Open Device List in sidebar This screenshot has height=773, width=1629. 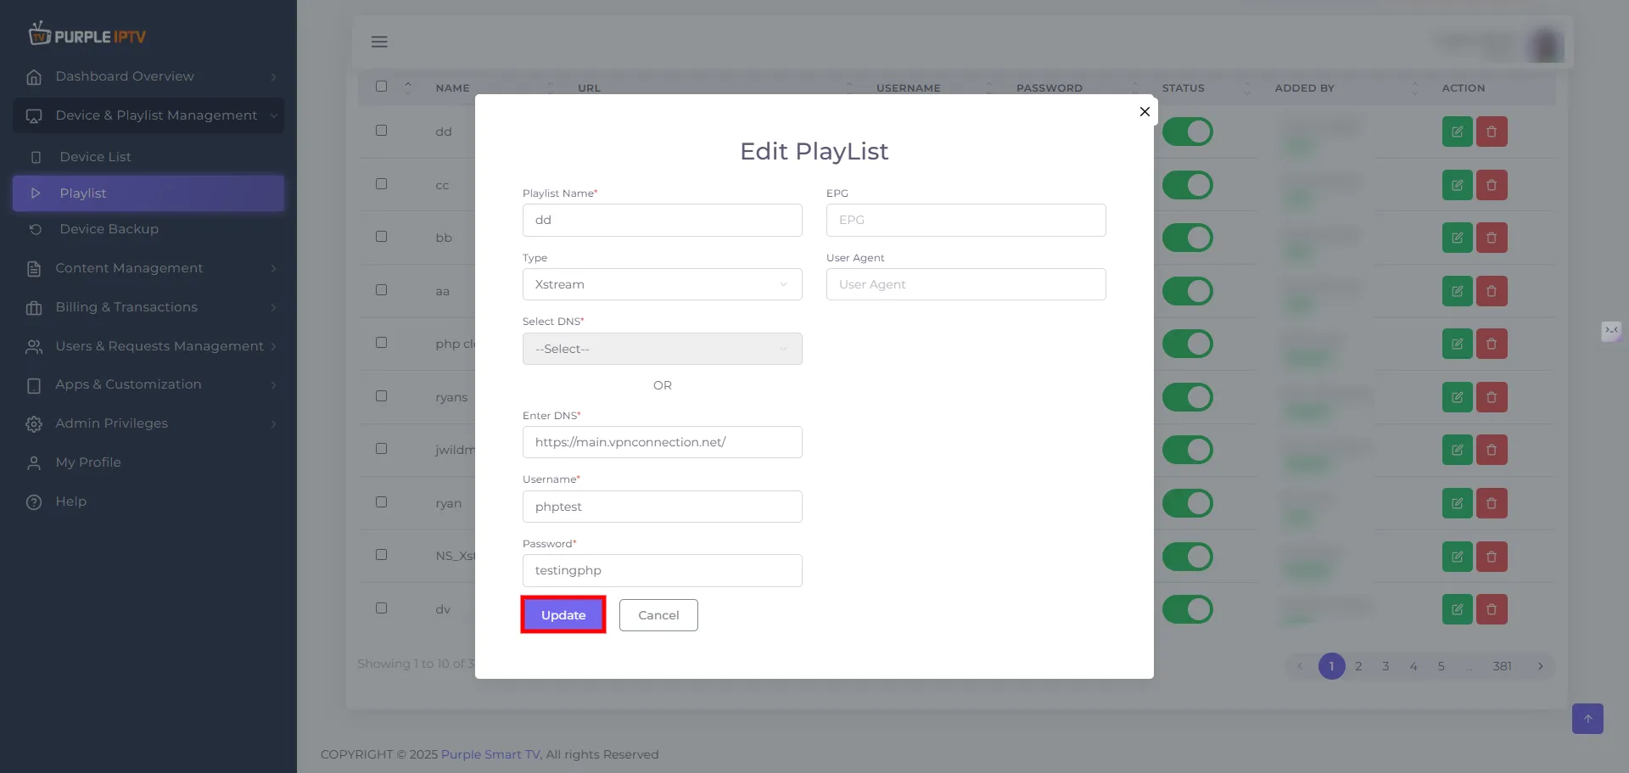pyautogui.click(x=148, y=157)
